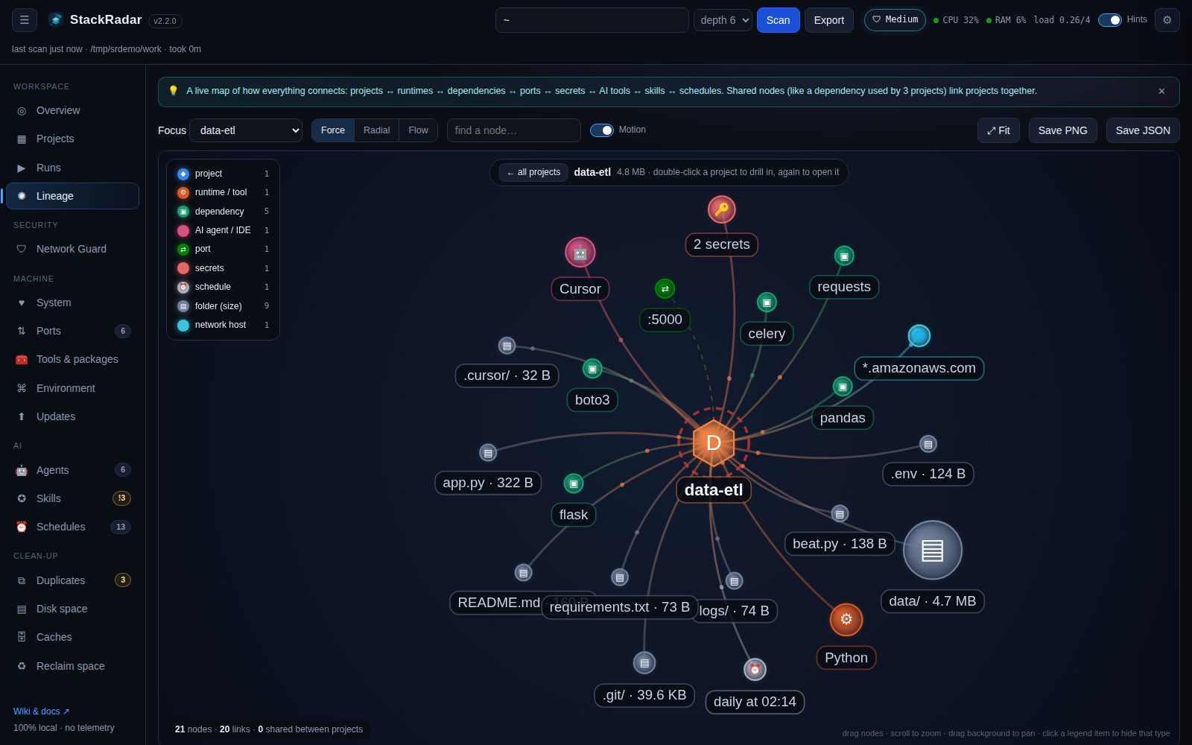
Task: Click the secrets key node icon
Action: [x=721, y=209]
